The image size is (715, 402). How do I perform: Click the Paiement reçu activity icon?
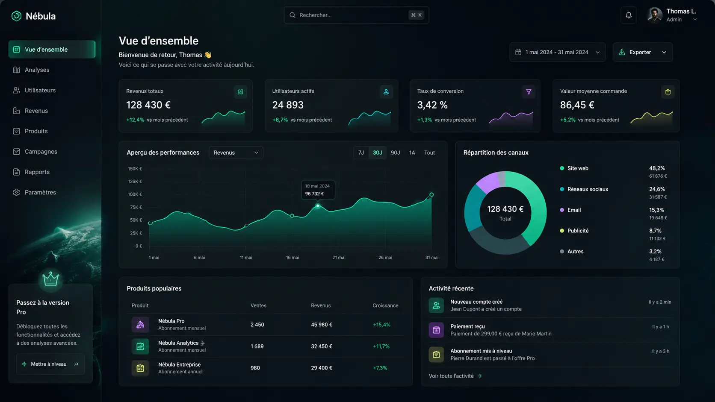[436, 330]
